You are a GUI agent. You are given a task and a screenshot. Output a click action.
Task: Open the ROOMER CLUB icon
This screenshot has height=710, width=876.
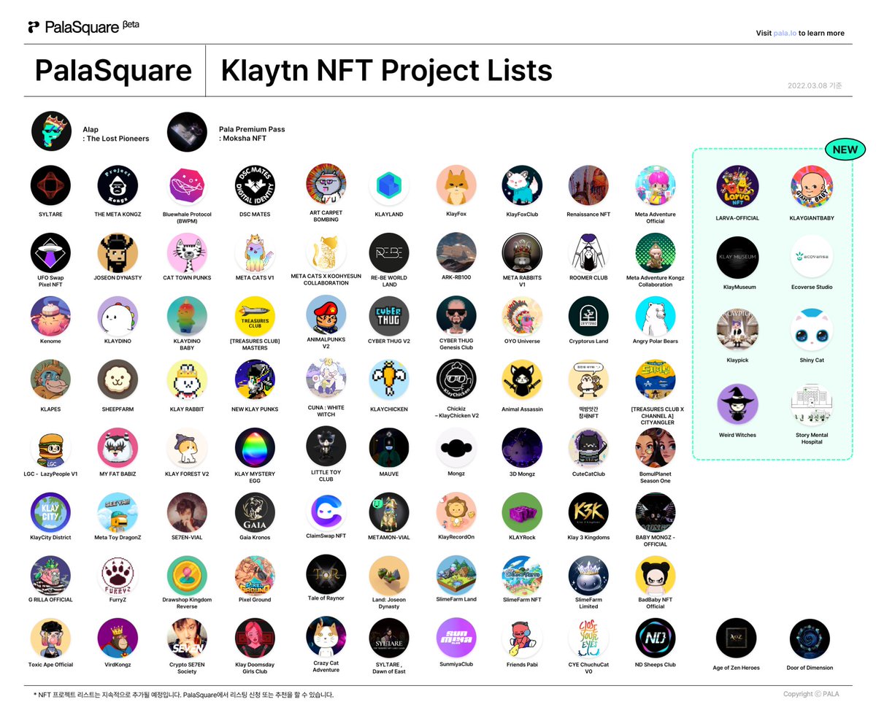coord(588,253)
